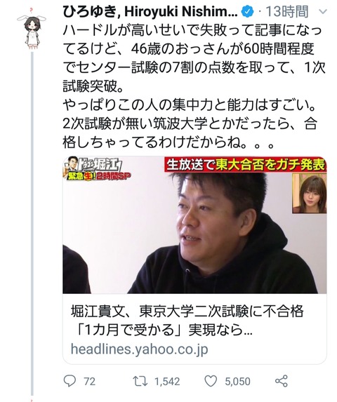Click the like count 5,050
The height and width of the screenshot is (402, 337).
[237, 381]
